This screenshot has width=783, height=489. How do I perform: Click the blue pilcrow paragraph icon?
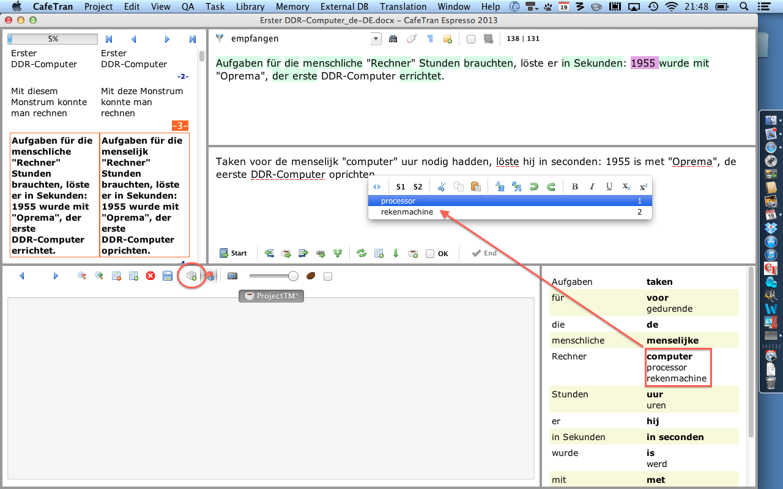(430, 39)
